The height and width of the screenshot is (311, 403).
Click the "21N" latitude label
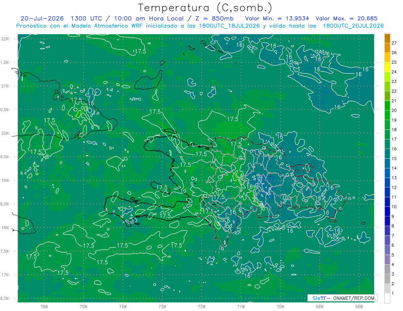[x=5, y=86]
